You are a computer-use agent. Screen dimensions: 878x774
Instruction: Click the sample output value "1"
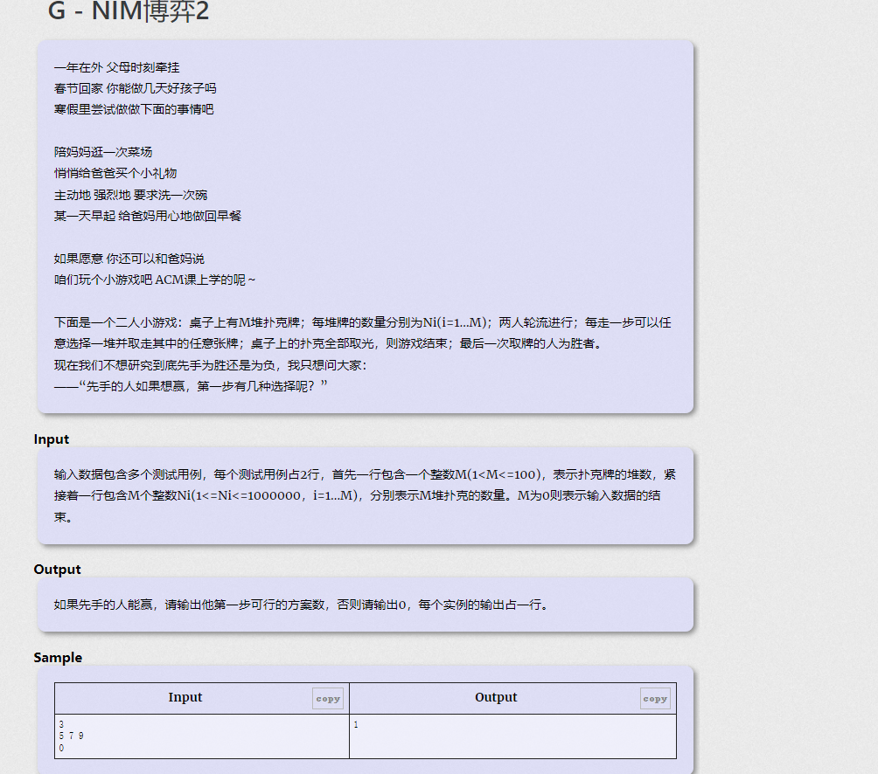pos(356,724)
